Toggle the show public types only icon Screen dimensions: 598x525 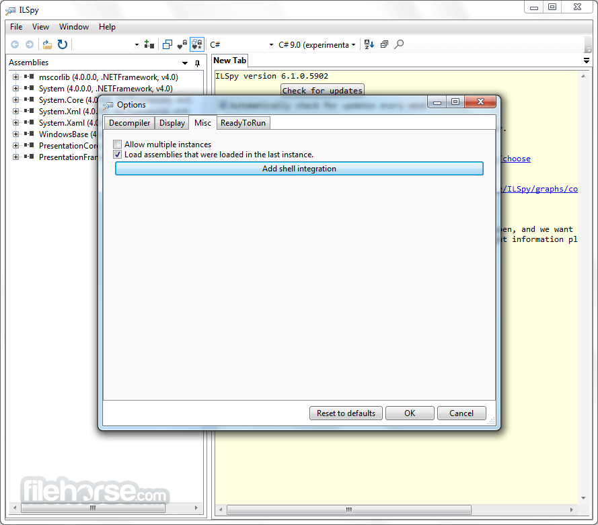[x=167, y=44]
